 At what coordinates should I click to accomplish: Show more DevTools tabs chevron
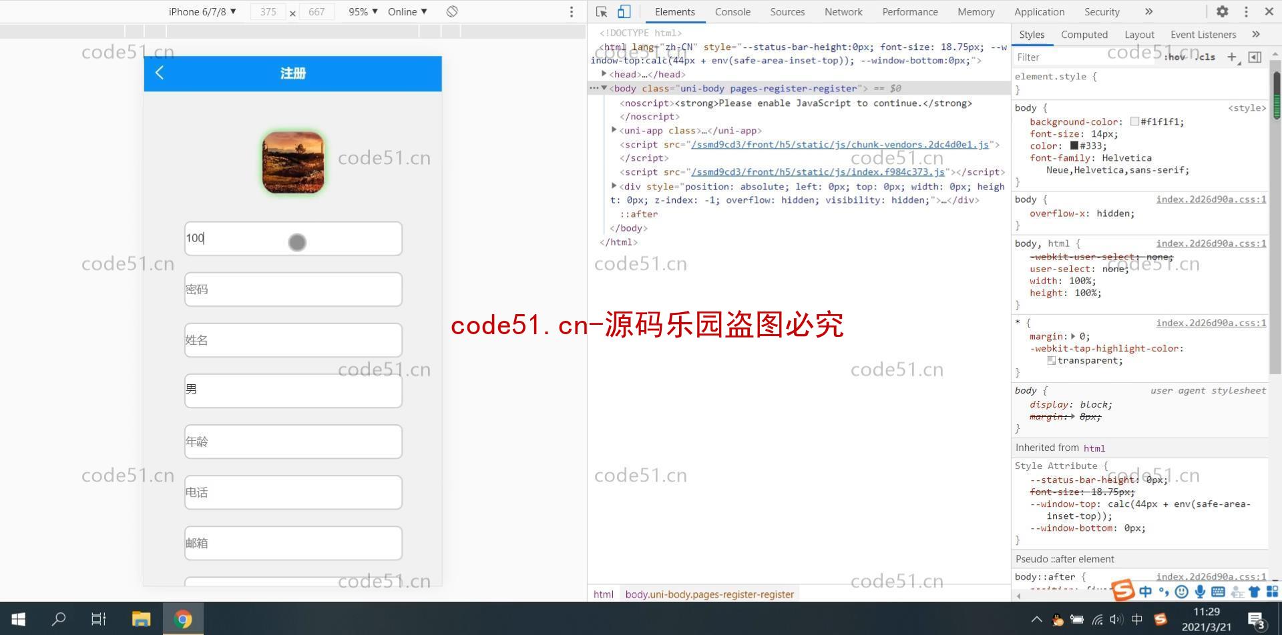(1148, 11)
